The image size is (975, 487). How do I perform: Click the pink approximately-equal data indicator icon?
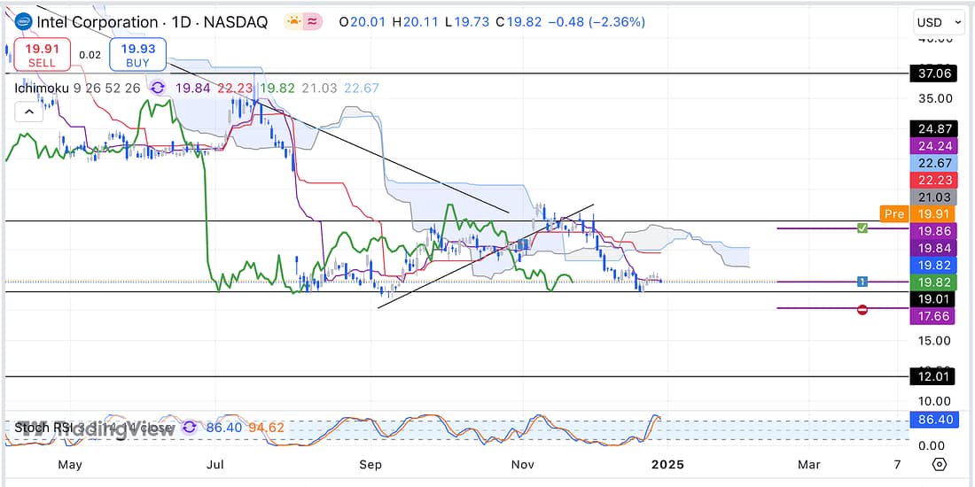pyautogui.click(x=312, y=21)
